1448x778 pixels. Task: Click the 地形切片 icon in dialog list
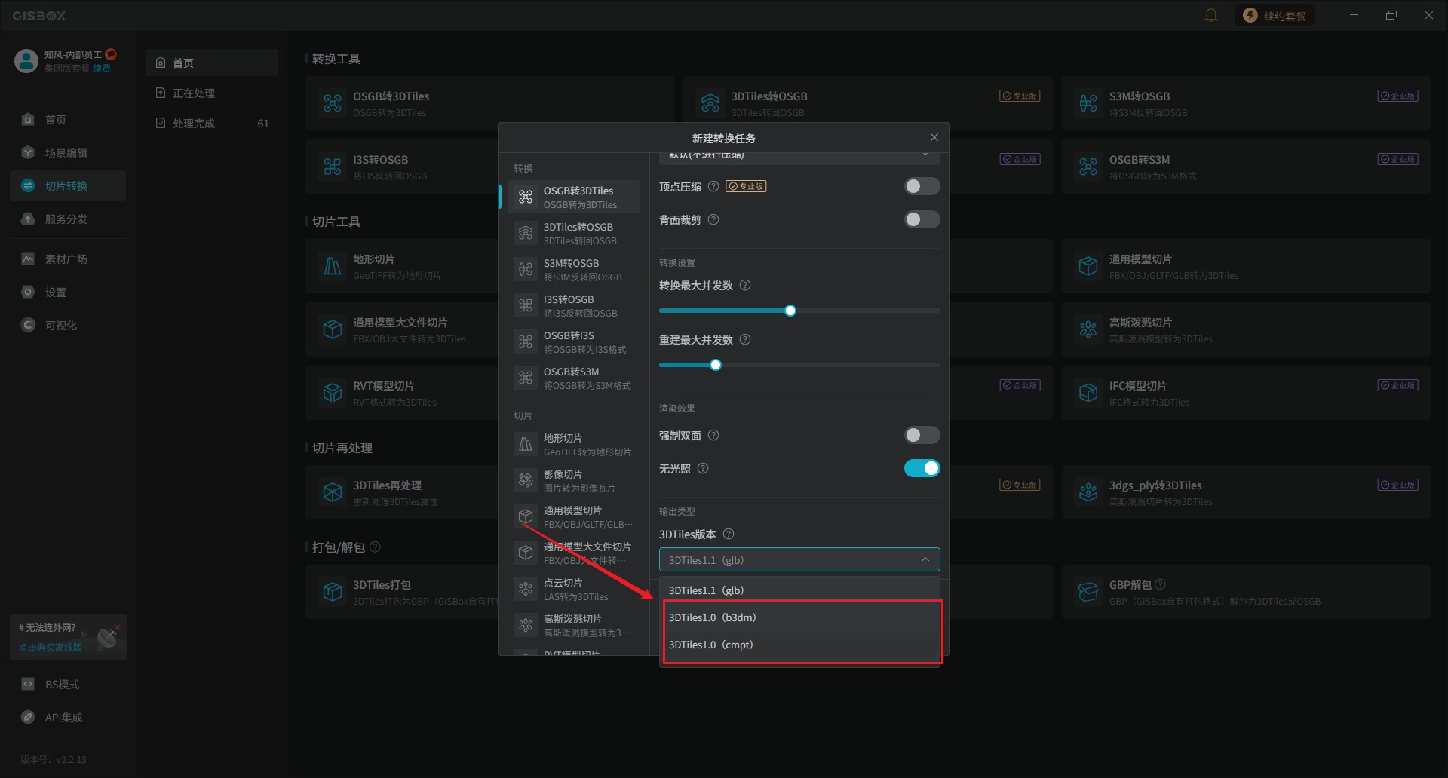[526, 445]
